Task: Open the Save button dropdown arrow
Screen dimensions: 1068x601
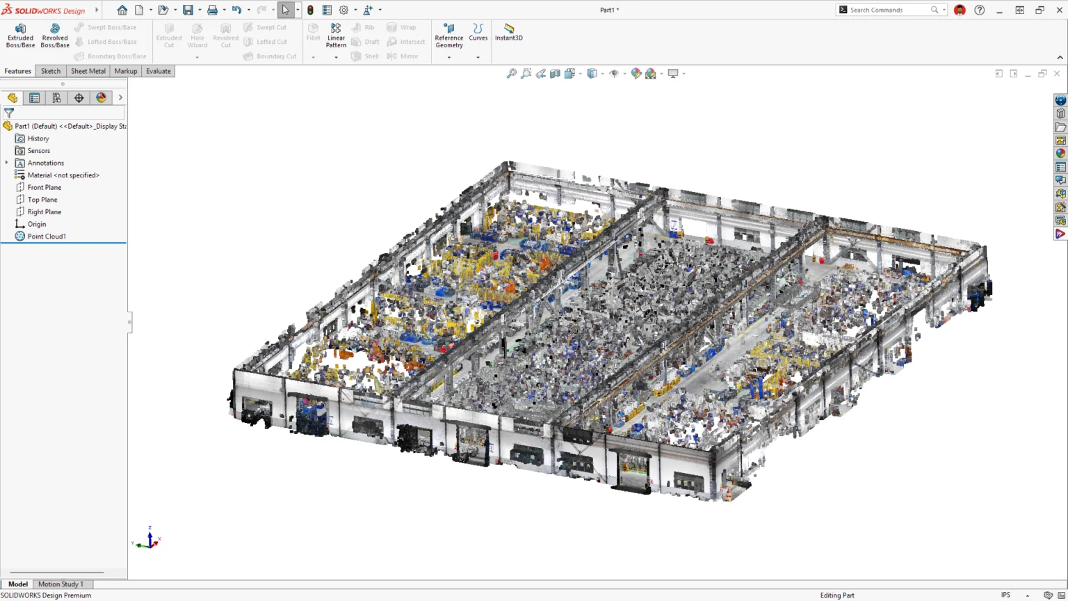Action: [200, 10]
